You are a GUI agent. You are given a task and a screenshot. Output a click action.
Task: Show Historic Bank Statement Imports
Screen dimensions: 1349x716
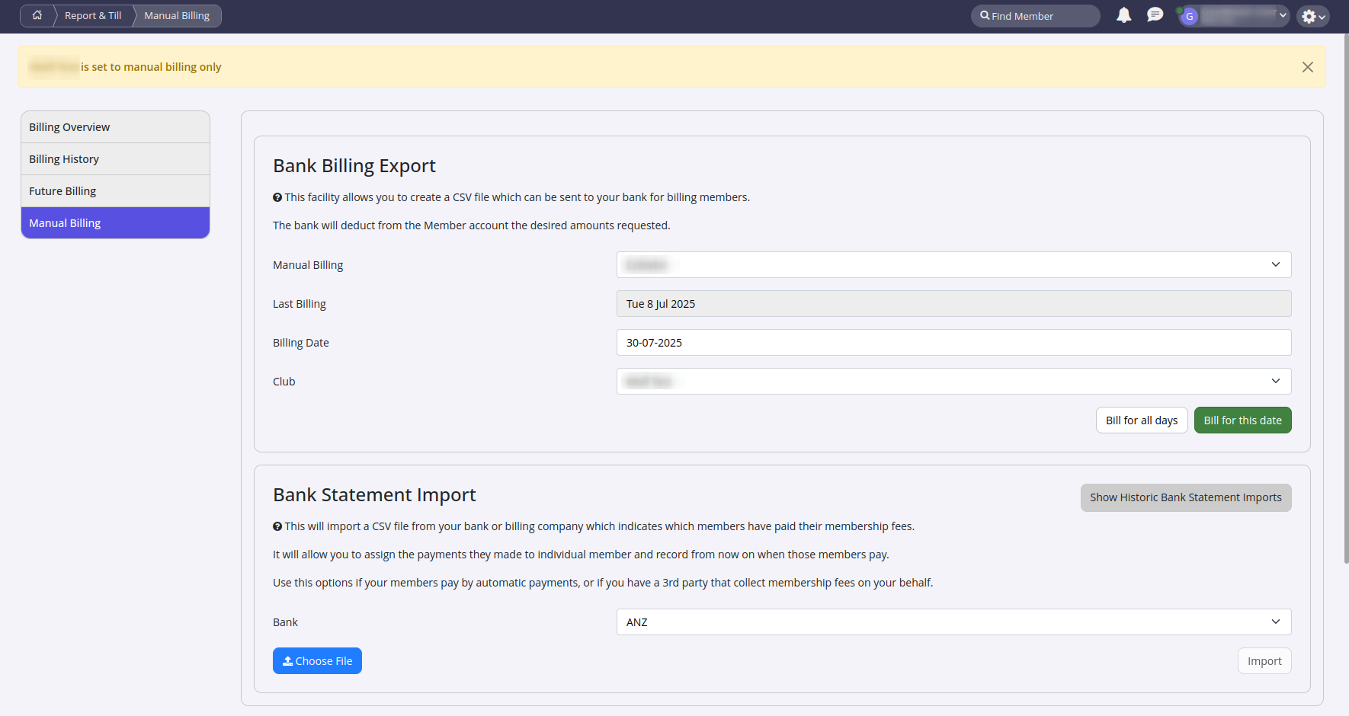point(1185,497)
